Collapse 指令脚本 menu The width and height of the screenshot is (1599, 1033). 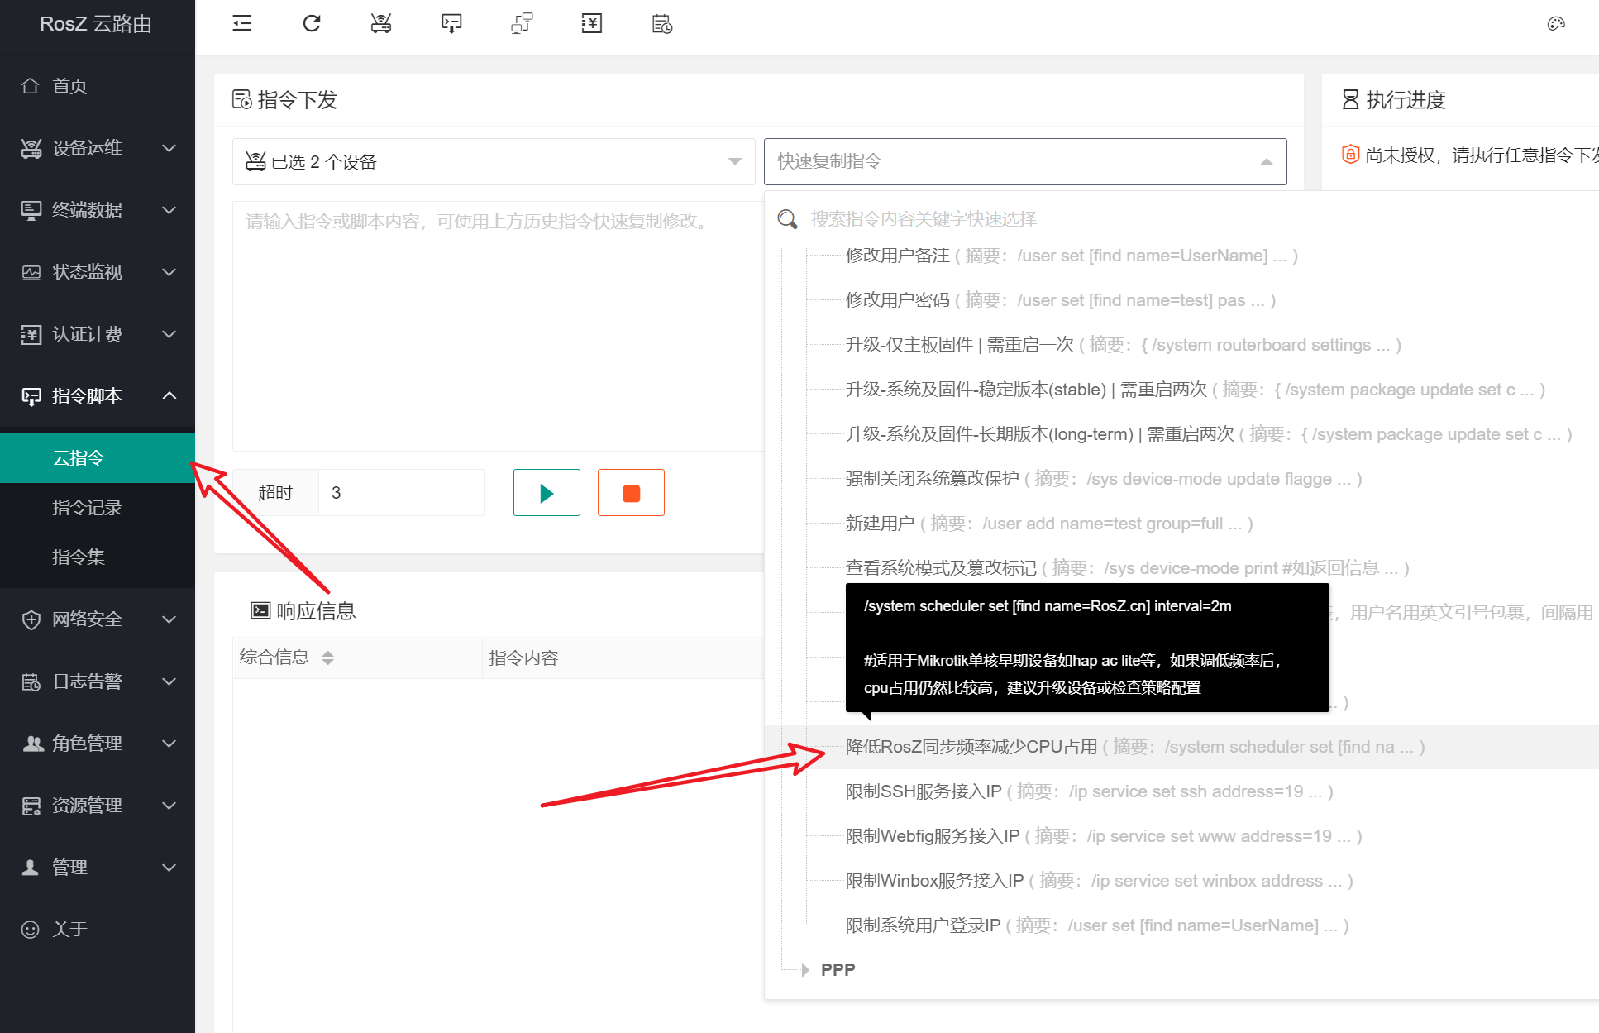(x=98, y=396)
